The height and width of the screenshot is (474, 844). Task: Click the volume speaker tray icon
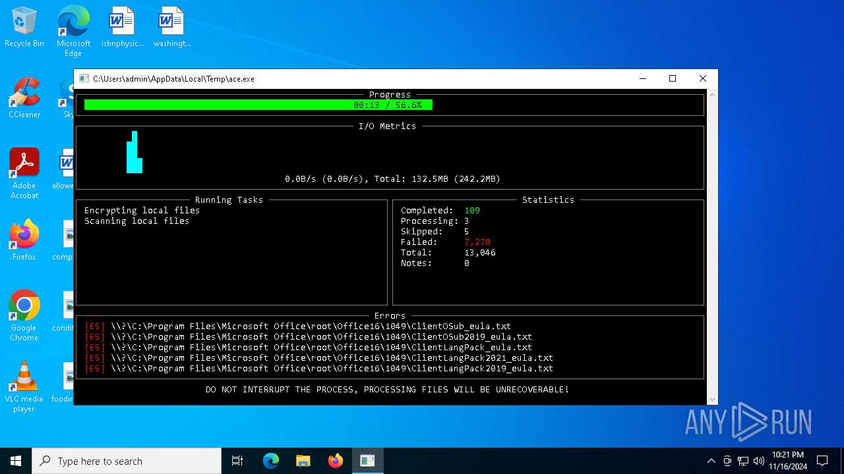click(759, 461)
